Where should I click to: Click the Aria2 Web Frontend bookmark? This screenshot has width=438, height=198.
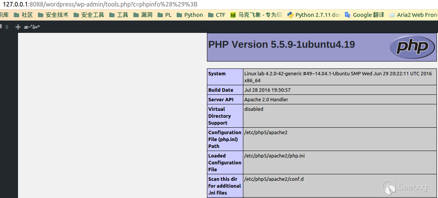[413, 15]
